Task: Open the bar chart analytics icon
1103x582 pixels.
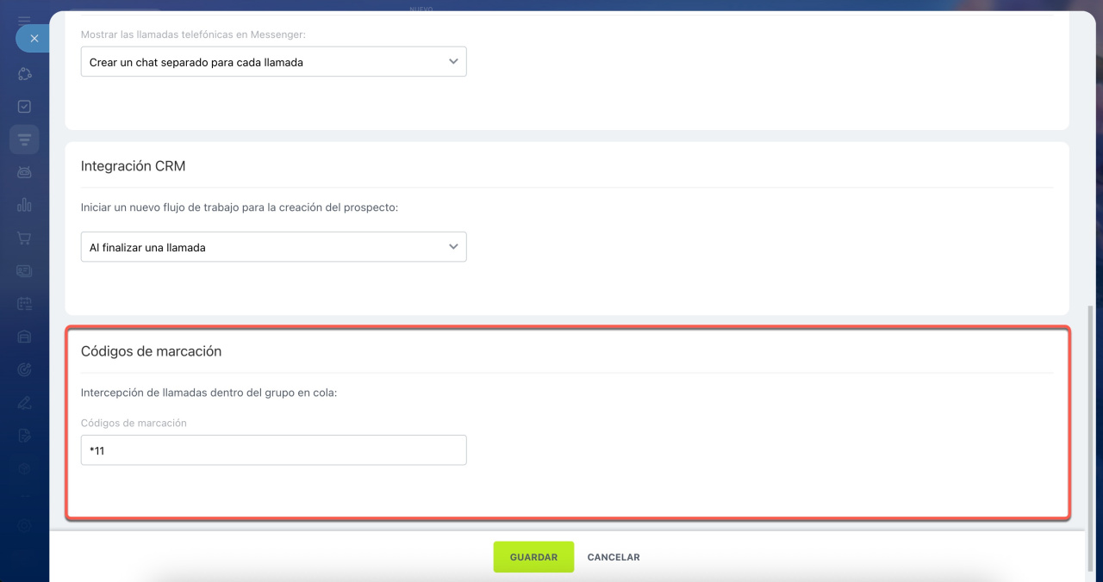Action: click(24, 205)
